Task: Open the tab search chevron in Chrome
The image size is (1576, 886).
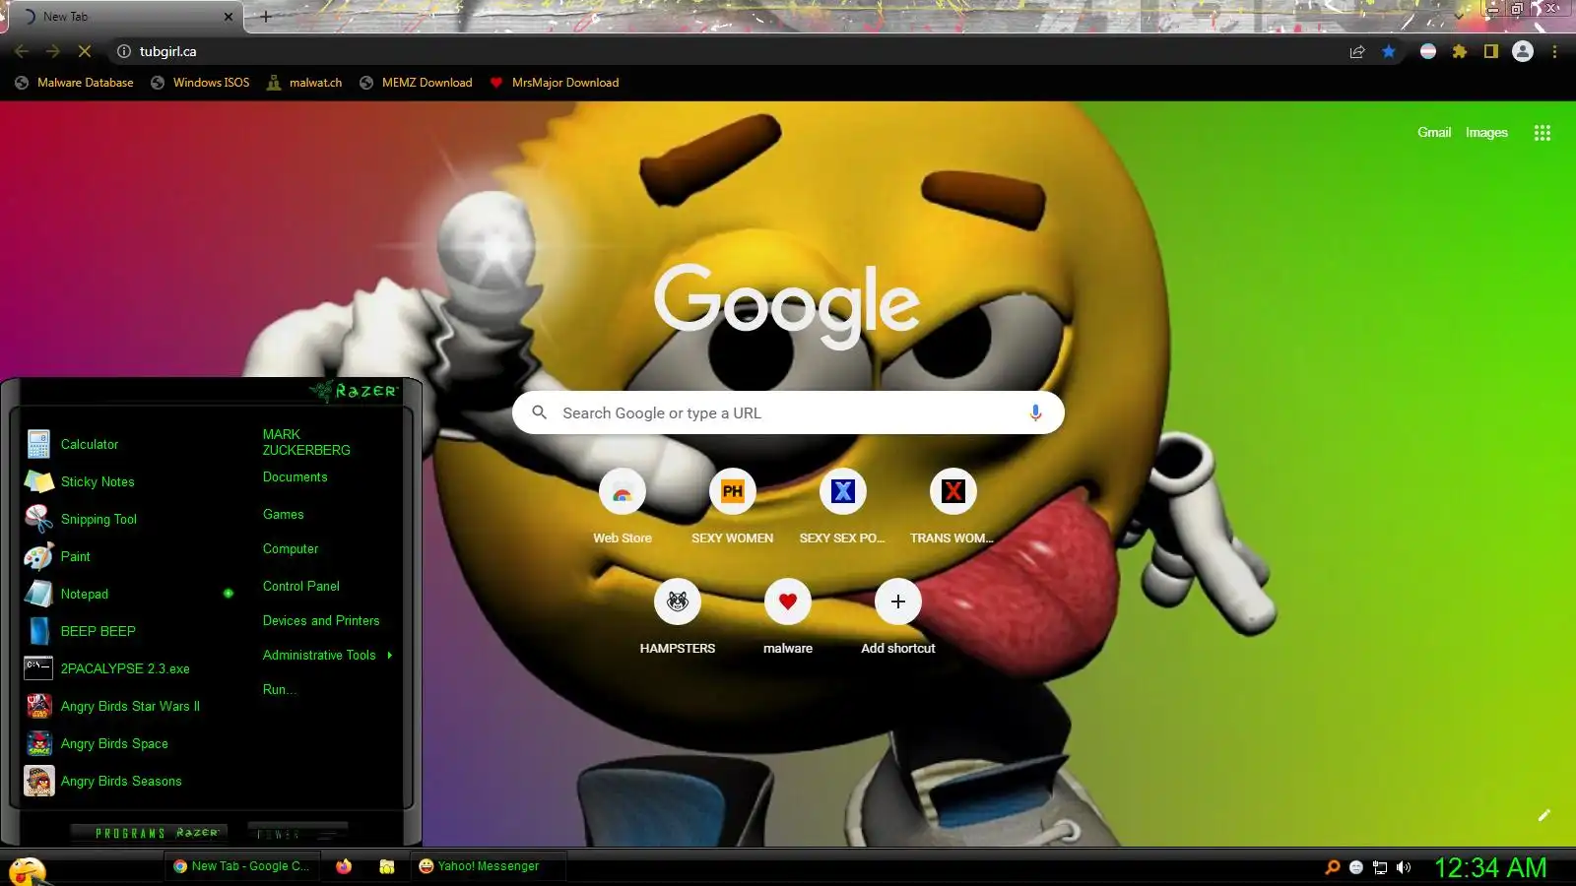Action: pyautogui.click(x=1459, y=16)
